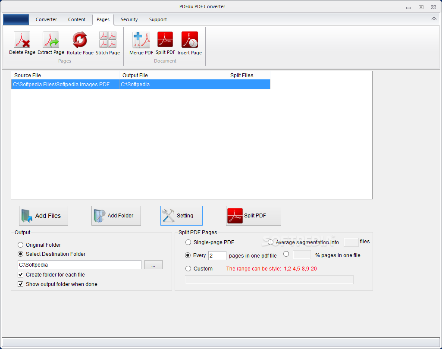Select percent pages in one file option

coord(286,254)
